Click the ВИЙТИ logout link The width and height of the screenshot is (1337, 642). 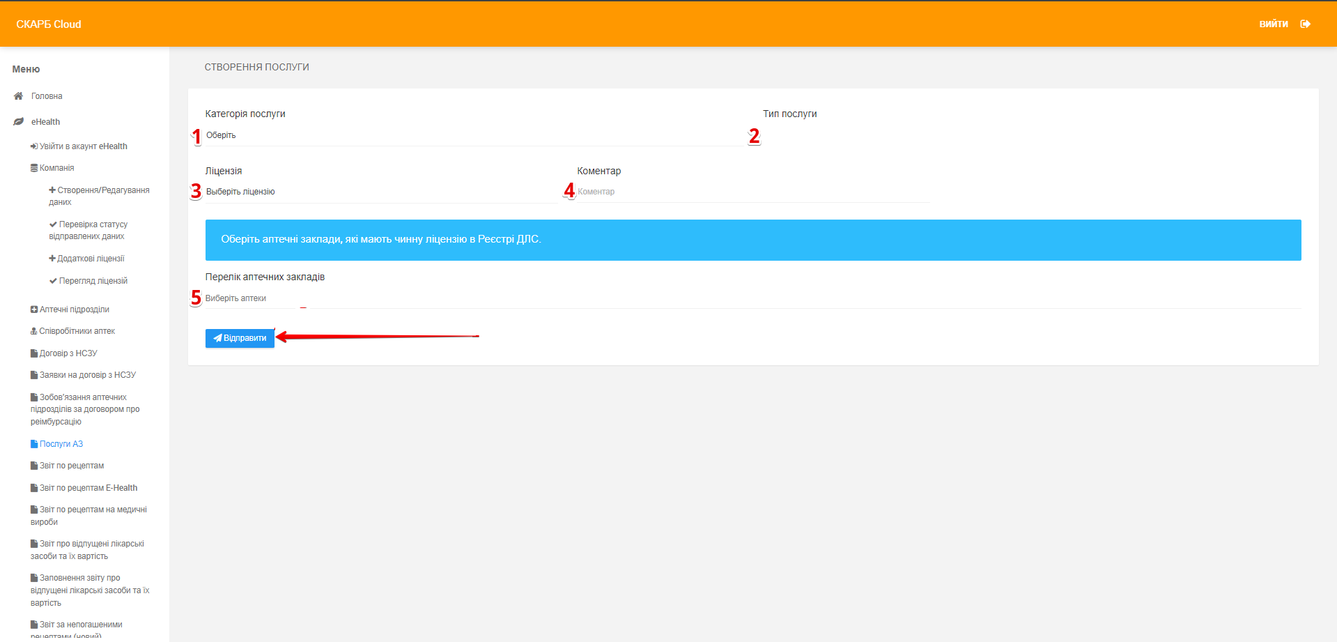[x=1273, y=24]
